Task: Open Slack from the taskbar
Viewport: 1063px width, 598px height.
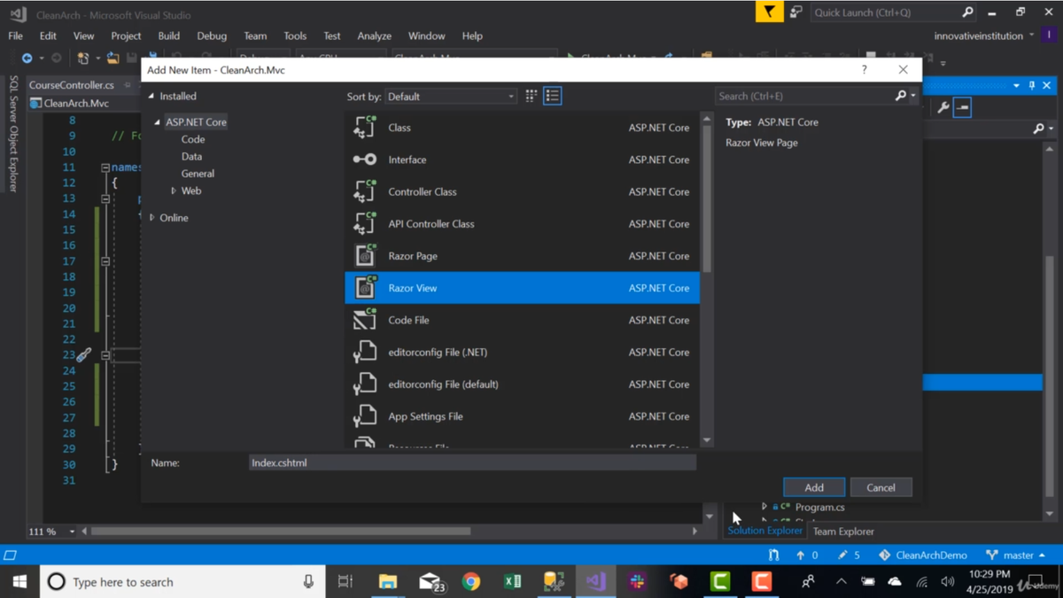Action: coord(637,582)
